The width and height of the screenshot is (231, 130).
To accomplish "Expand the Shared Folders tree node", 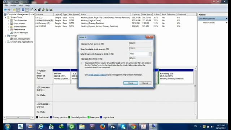I will [9, 27].
